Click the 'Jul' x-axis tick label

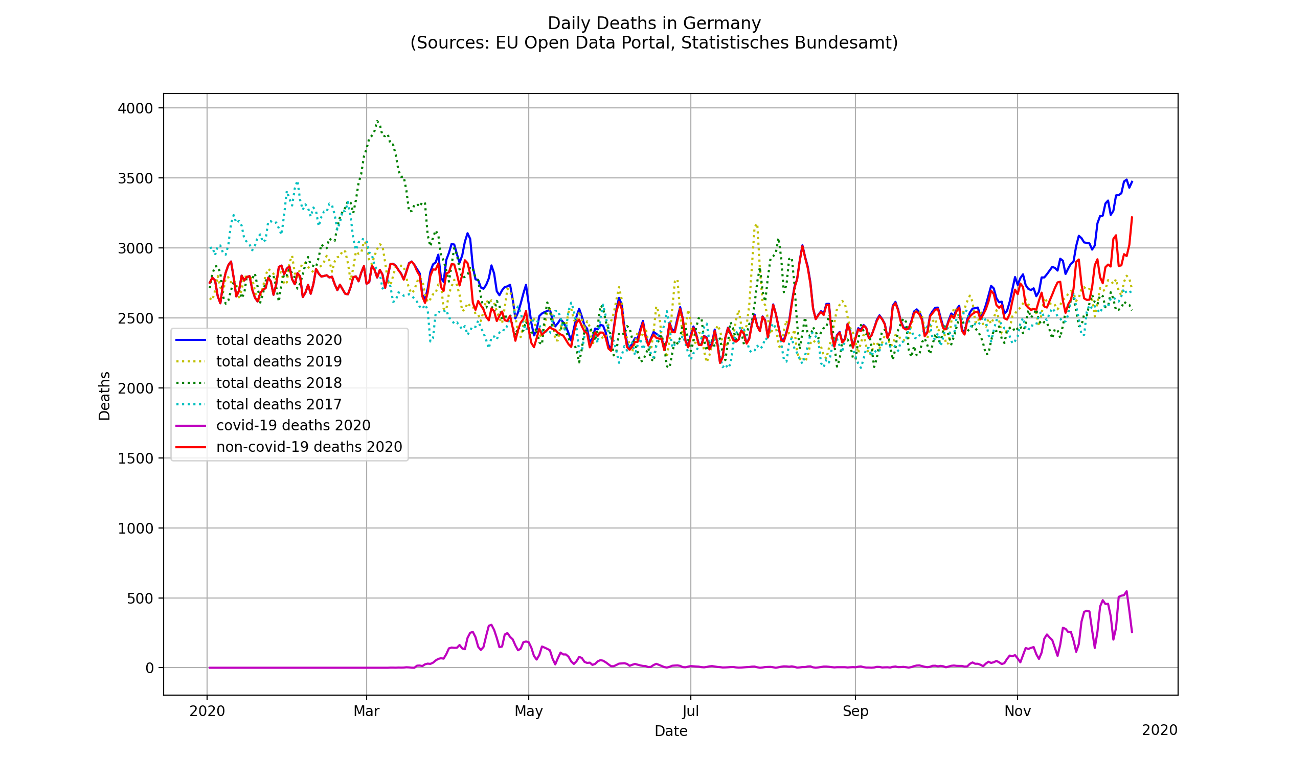click(691, 711)
